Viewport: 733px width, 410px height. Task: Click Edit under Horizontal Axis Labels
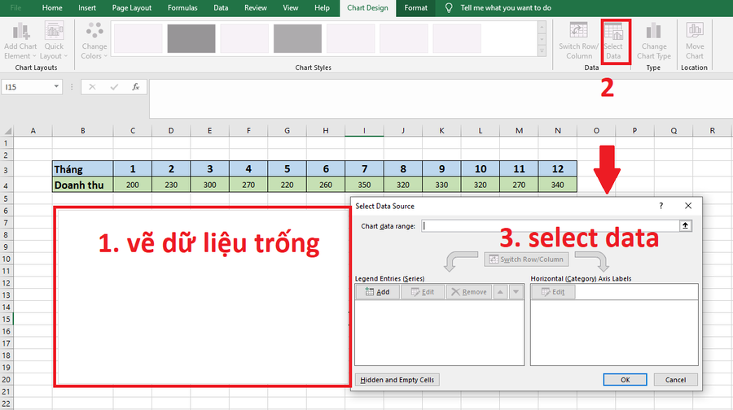(553, 292)
